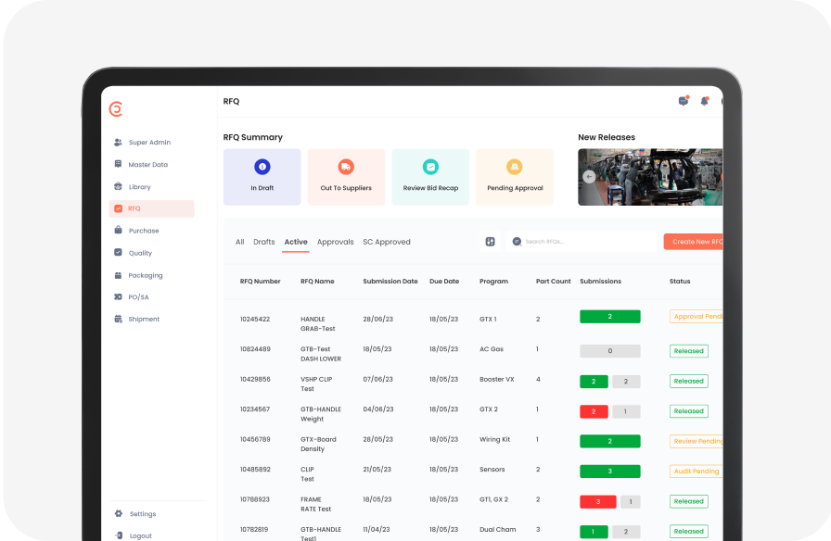The image size is (831, 541).
Task: Open Shipment via its sidebar icon
Action: tap(118, 320)
